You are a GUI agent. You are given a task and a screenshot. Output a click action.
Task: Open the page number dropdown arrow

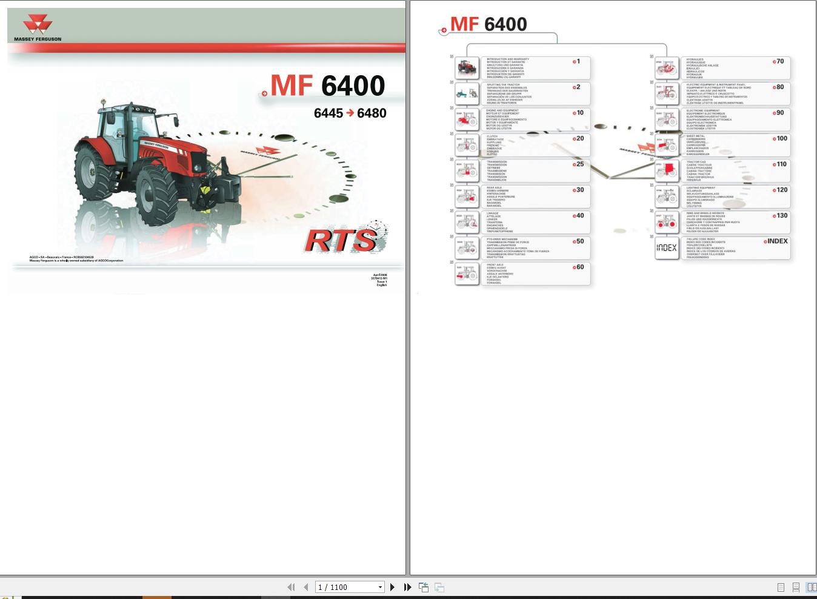pyautogui.click(x=380, y=587)
